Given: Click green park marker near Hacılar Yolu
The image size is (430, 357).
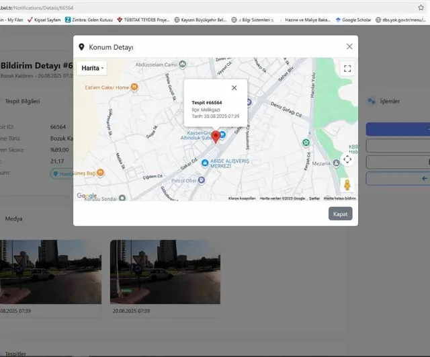Looking at the screenshot, I should pos(306,143).
